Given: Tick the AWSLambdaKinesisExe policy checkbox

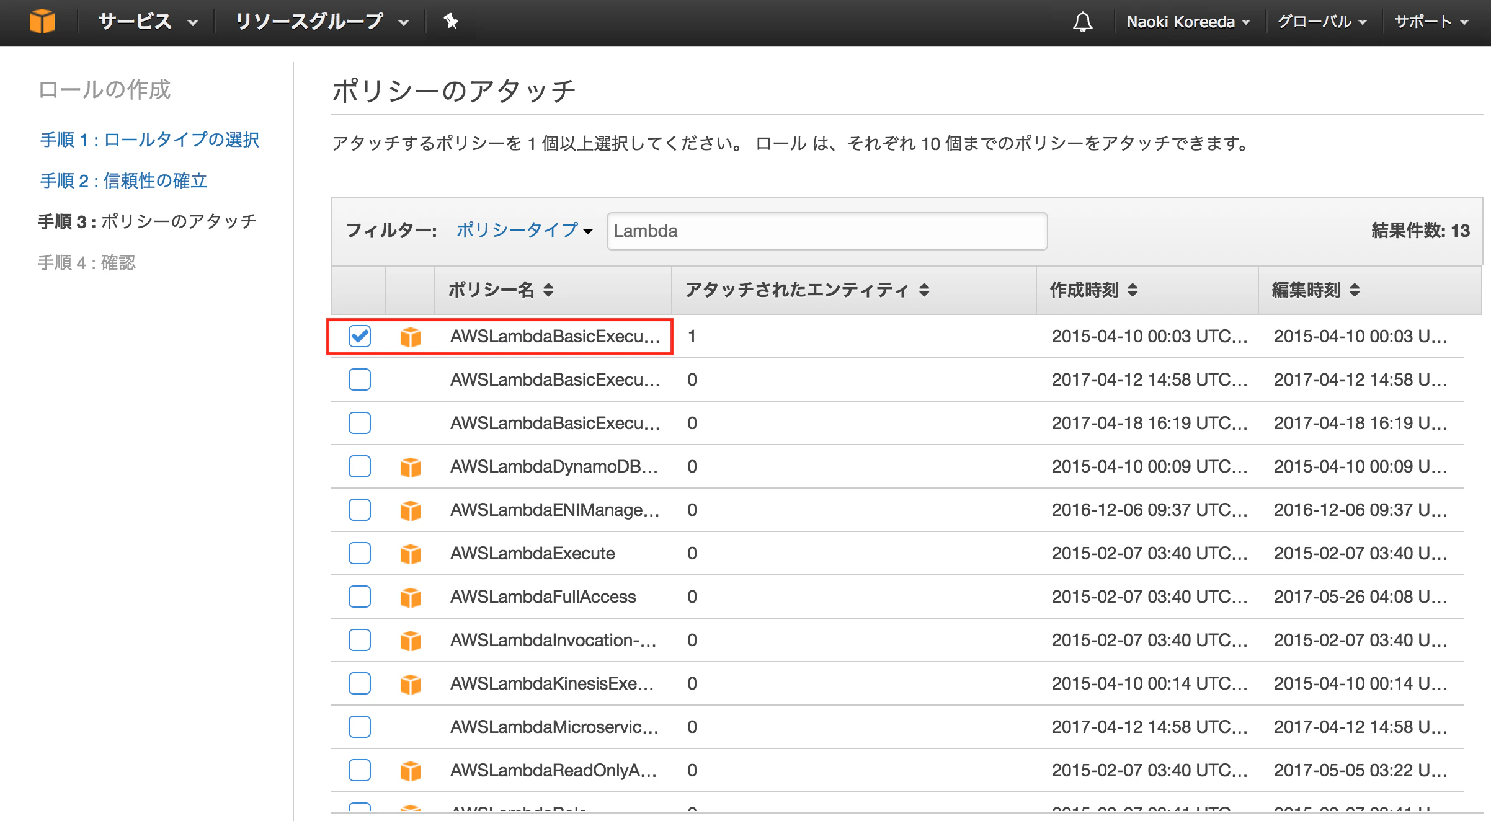Looking at the screenshot, I should [x=360, y=683].
